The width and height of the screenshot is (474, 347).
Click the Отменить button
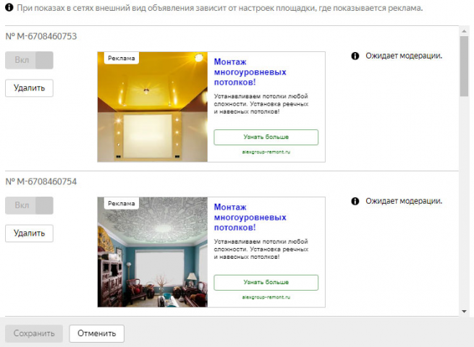(97, 333)
